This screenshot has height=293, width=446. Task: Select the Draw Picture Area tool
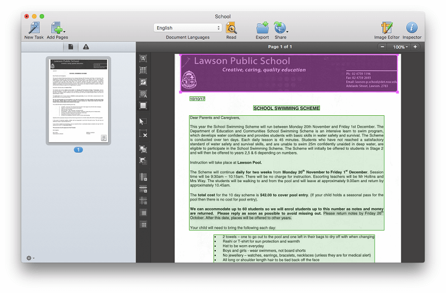pos(143,82)
